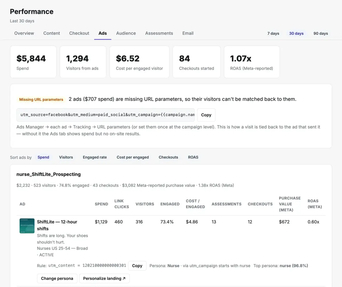Click the ASSESSMENTS column header
This screenshot has width=342, height=287.
227,204
